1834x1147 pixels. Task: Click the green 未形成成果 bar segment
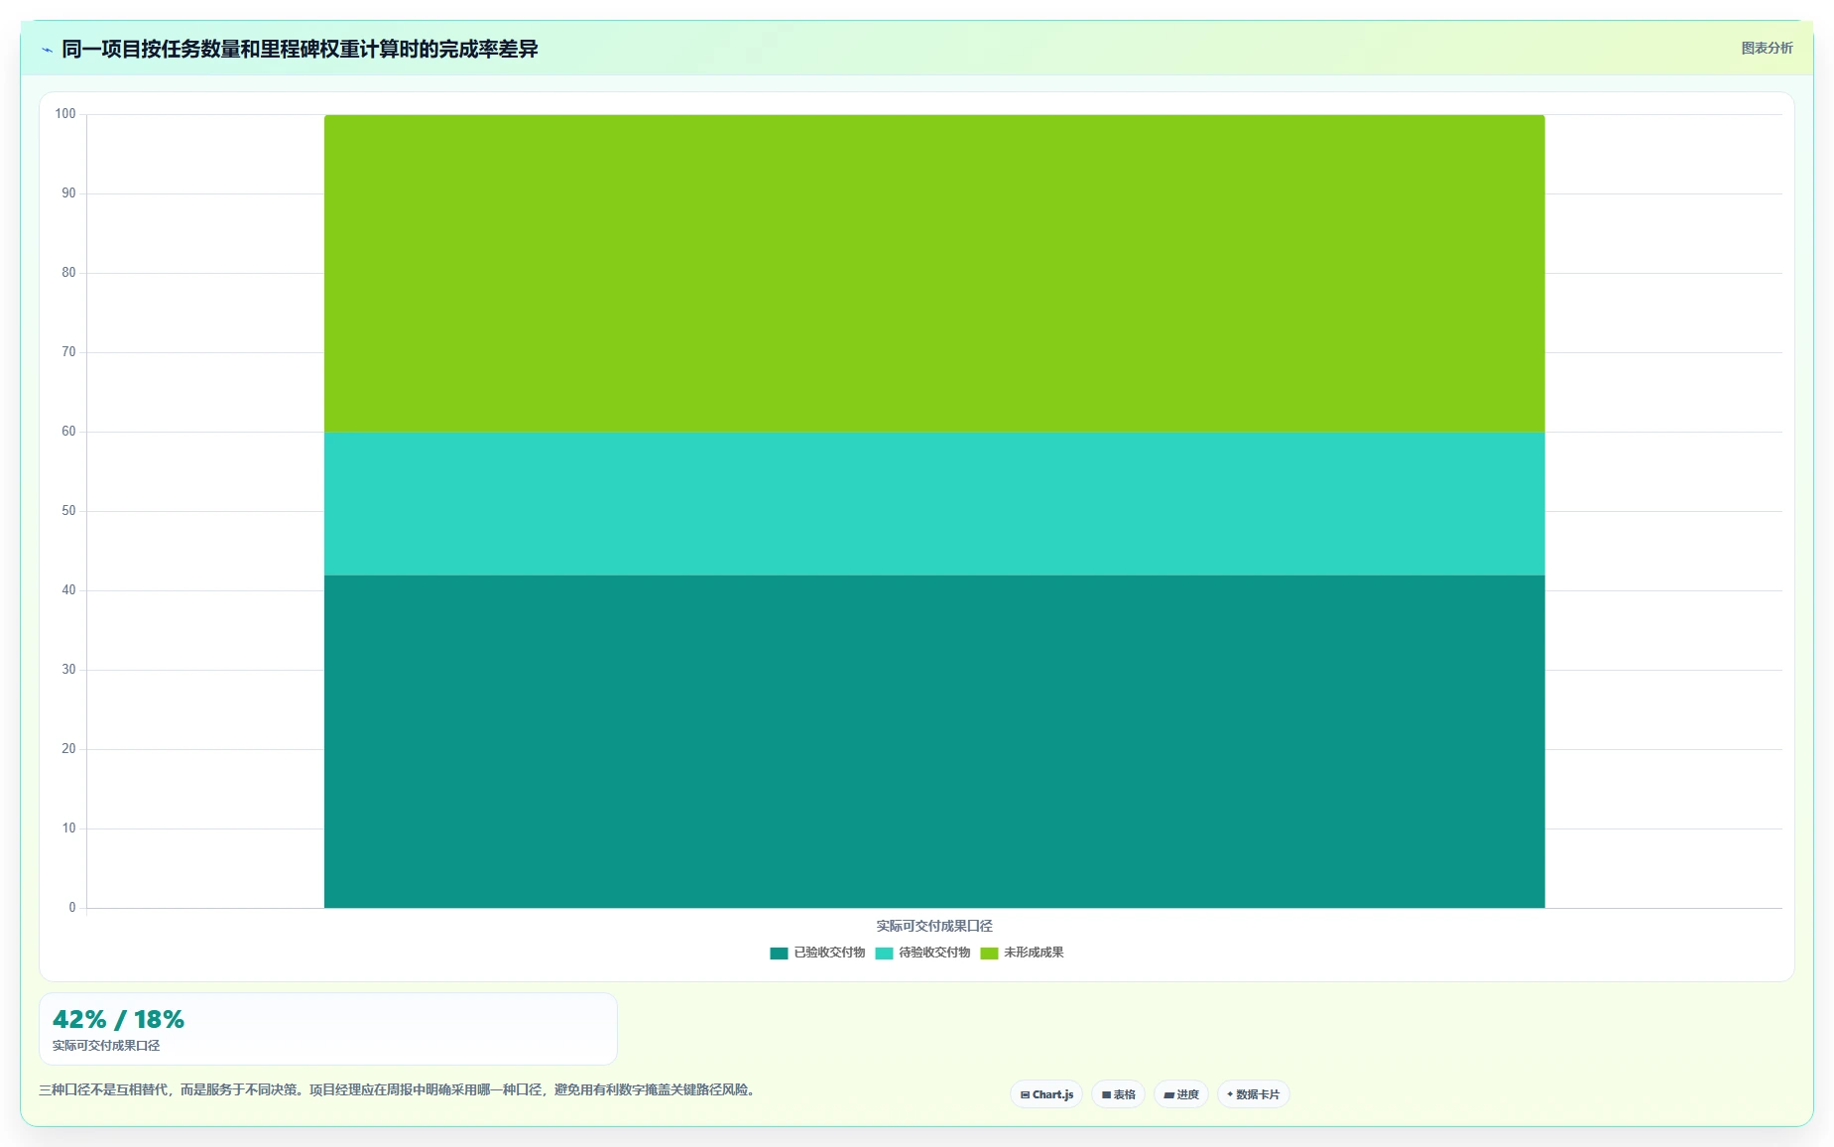point(934,273)
